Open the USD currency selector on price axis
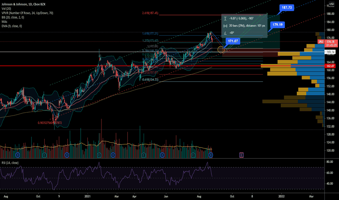The image size is (339, 200). pyautogui.click(x=331, y=4)
